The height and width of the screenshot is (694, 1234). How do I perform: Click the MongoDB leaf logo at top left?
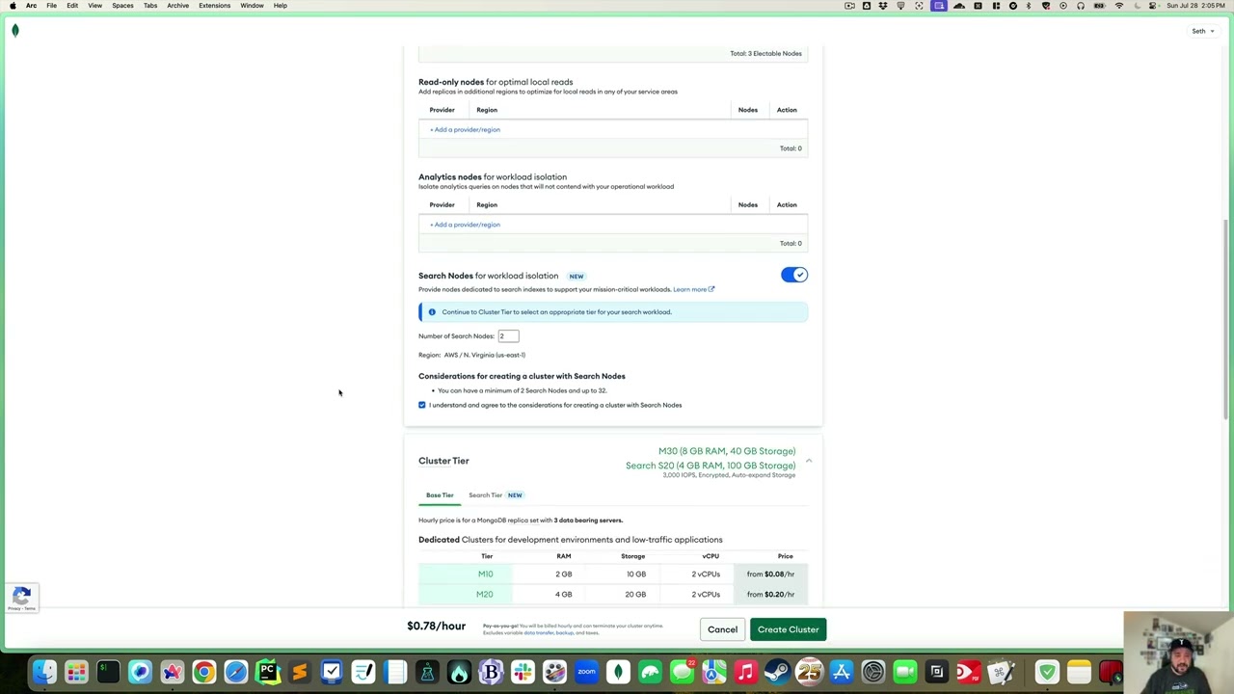[14, 31]
